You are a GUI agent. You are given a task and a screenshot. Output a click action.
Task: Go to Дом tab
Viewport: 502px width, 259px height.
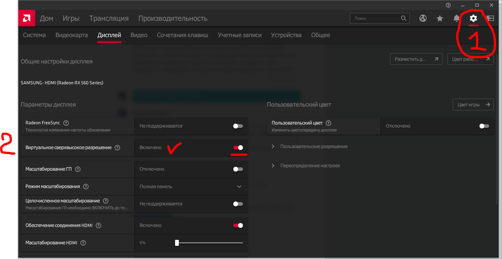pos(47,18)
